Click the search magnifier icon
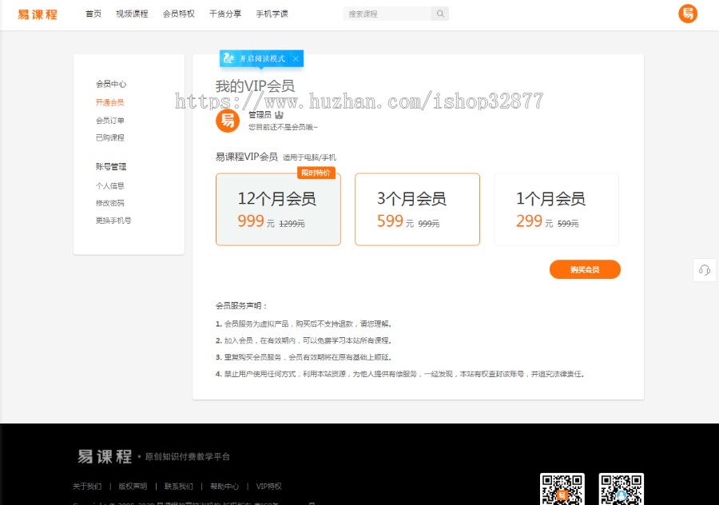The image size is (719, 505). (x=439, y=14)
